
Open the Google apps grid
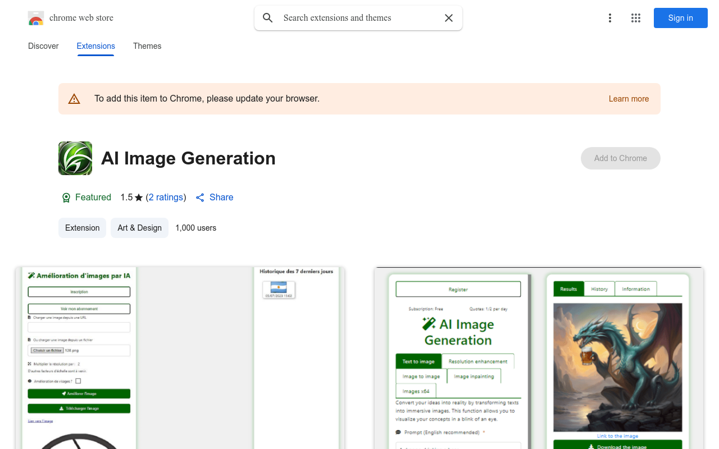click(x=636, y=18)
